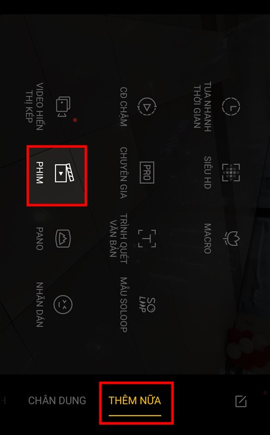Tap the edit modes pencil icon

pos(241,401)
